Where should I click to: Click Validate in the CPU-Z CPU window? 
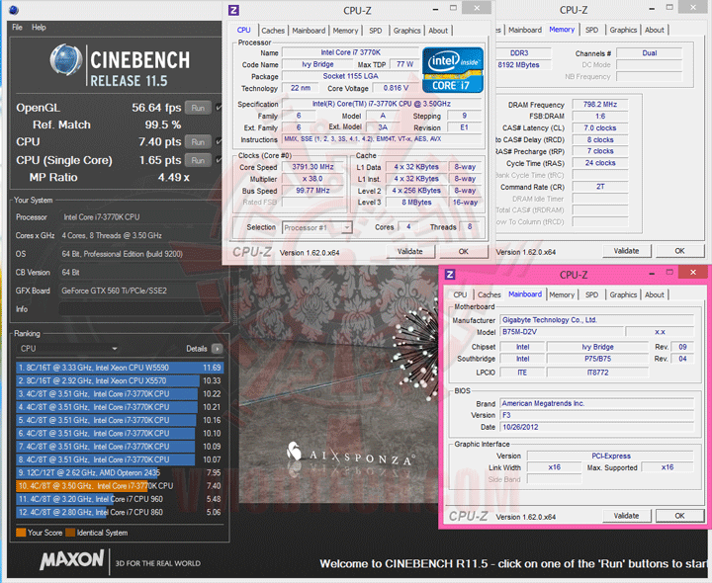(410, 251)
